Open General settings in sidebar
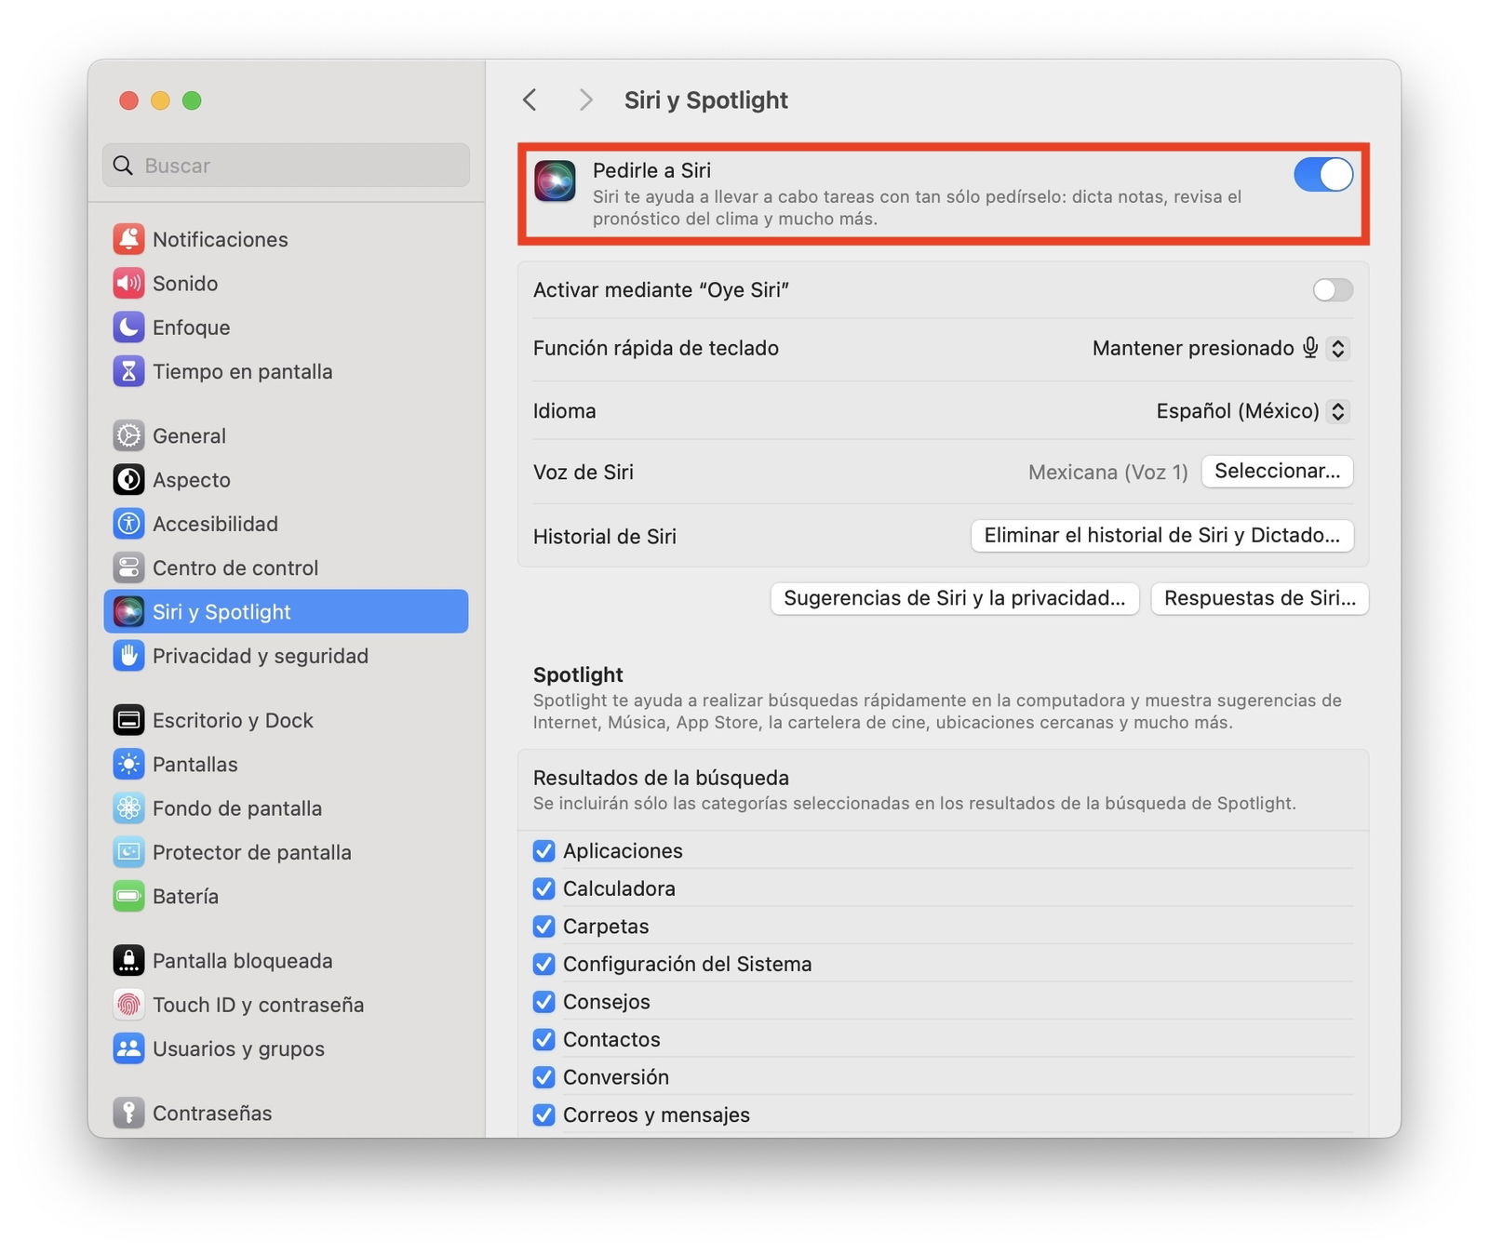This screenshot has width=1489, height=1254. coord(286,435)
